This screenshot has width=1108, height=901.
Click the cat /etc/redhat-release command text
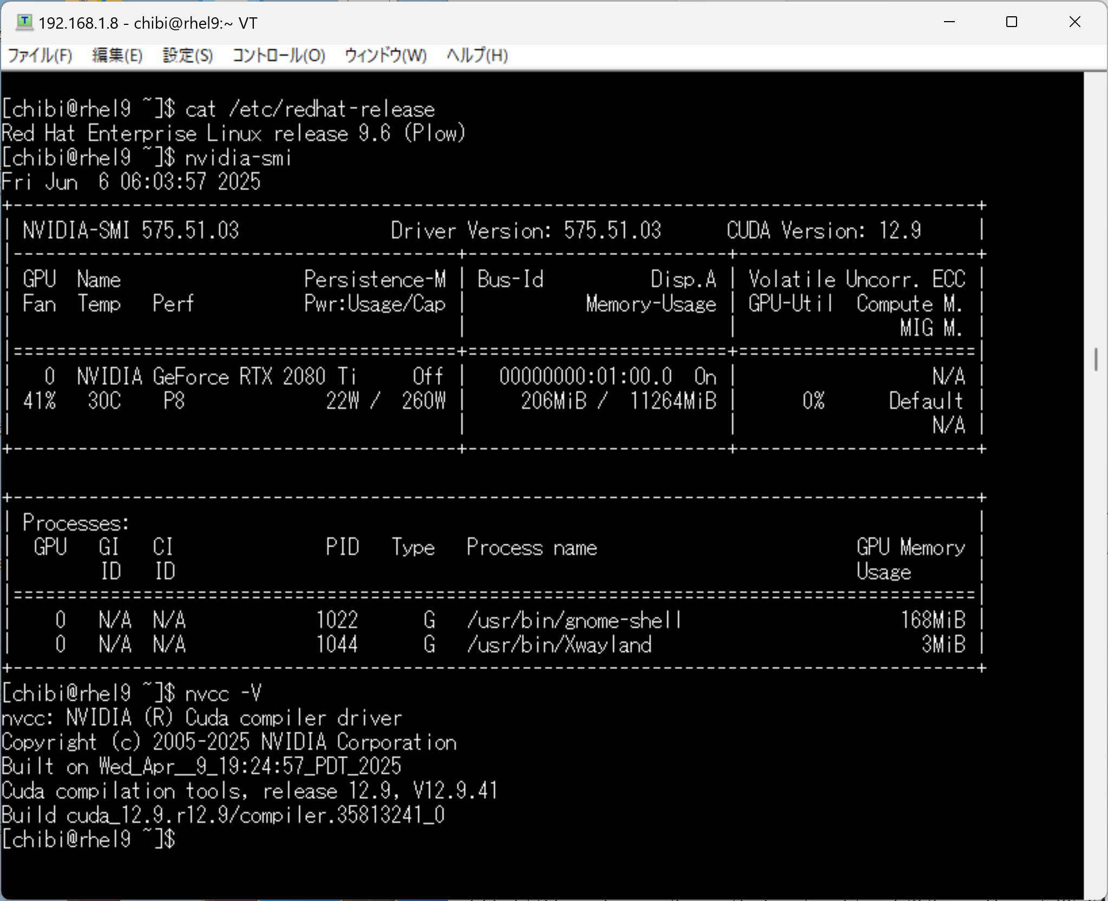tap(310, 110)
